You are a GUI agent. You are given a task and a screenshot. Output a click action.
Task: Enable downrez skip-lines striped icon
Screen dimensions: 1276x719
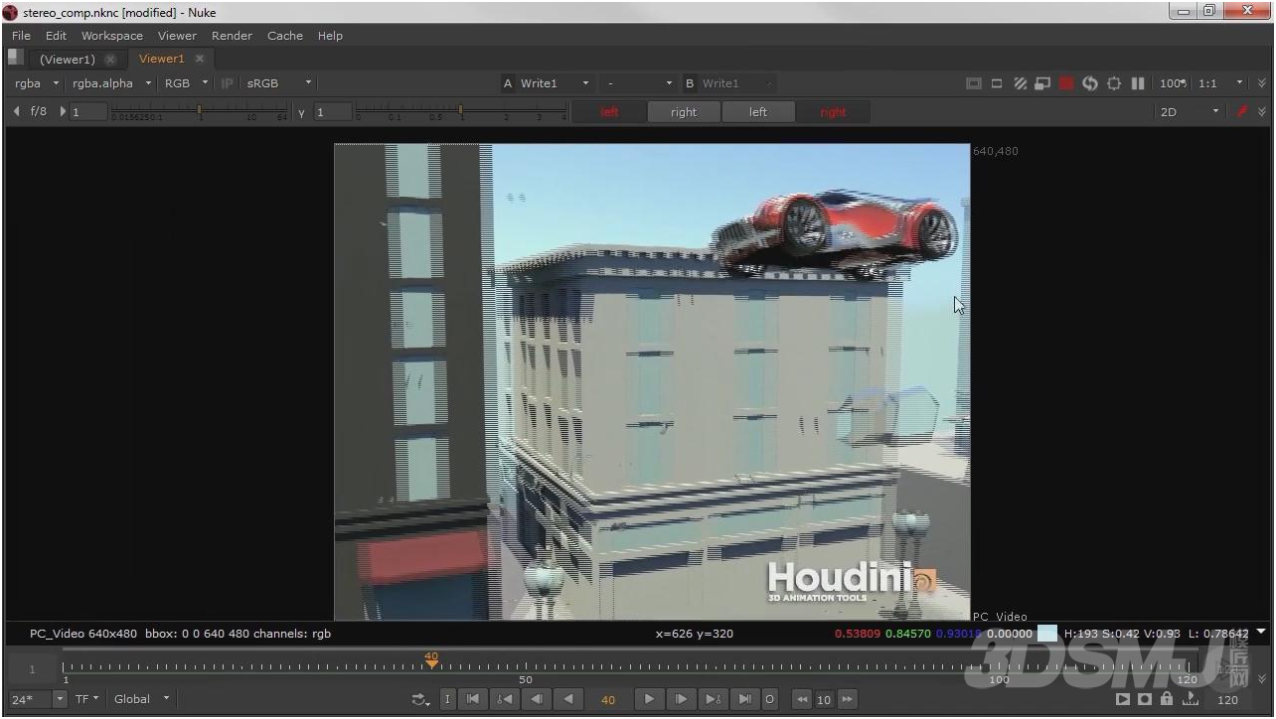(x=1021, y=83)
